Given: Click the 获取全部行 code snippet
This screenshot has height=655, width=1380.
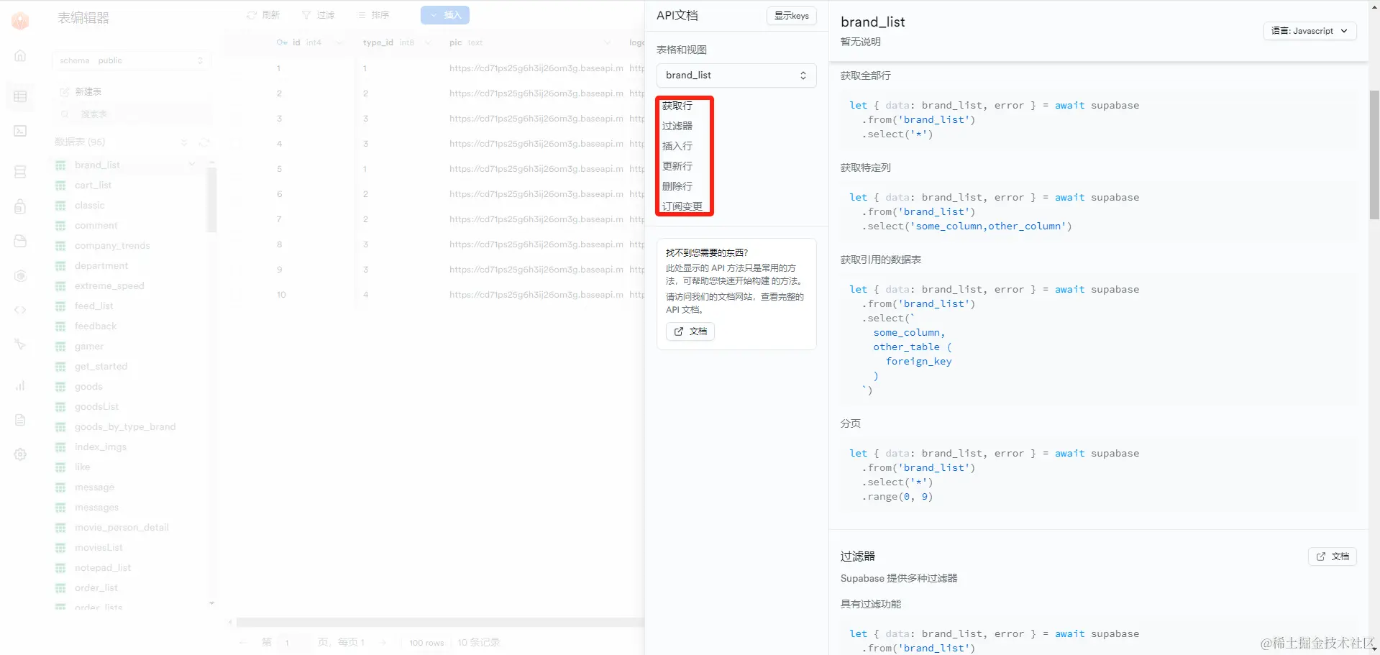Looking at the screenshot, I should (1099, 120).
